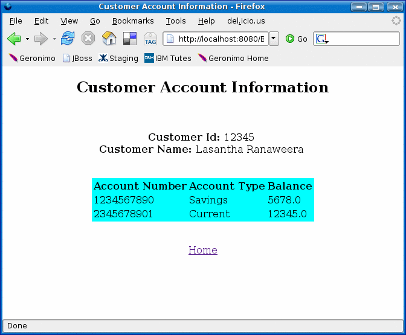Reload the current page
This screenshot has width=406, height=335.
click(x=68, y=38)
